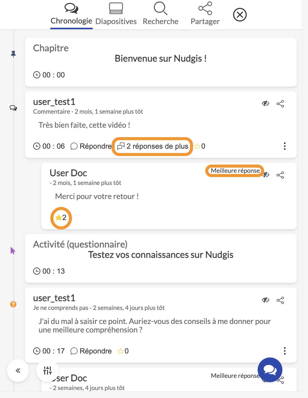The image size is (308, 398).
Task: Open the blue floating chat bubble button
Action: pos(270,370)
